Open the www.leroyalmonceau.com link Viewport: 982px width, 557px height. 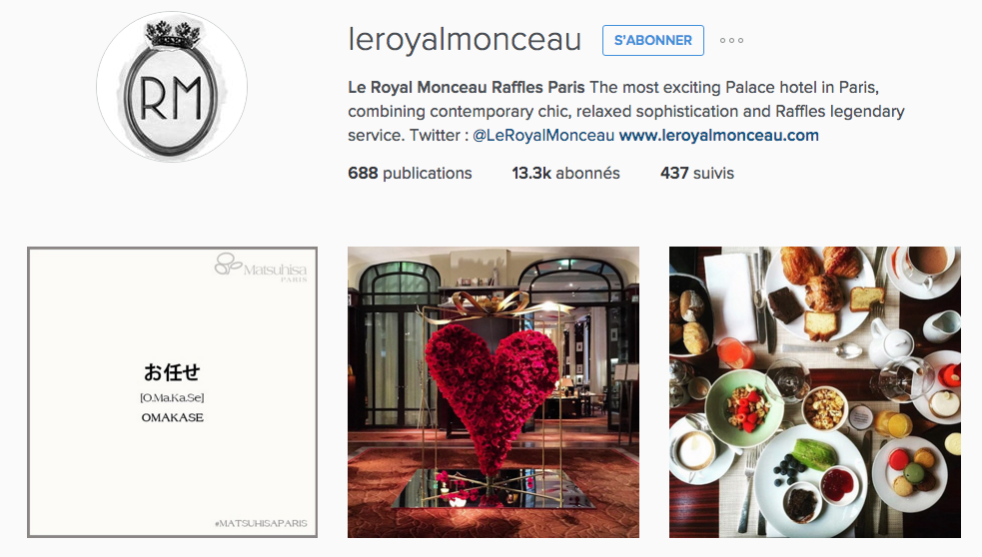[x=719, y=135]
